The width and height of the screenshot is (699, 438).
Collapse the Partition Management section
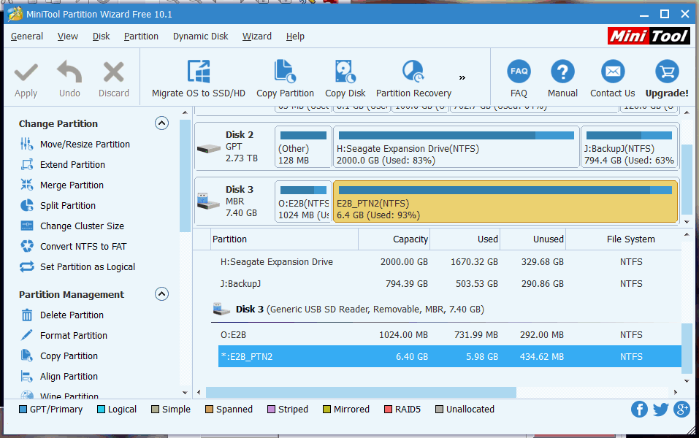(x=161, y=294)
